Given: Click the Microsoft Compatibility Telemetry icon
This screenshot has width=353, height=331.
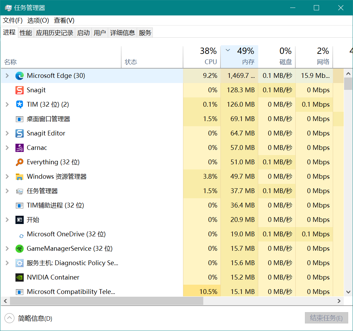Looking at the screenshot, I should (20, 292).
